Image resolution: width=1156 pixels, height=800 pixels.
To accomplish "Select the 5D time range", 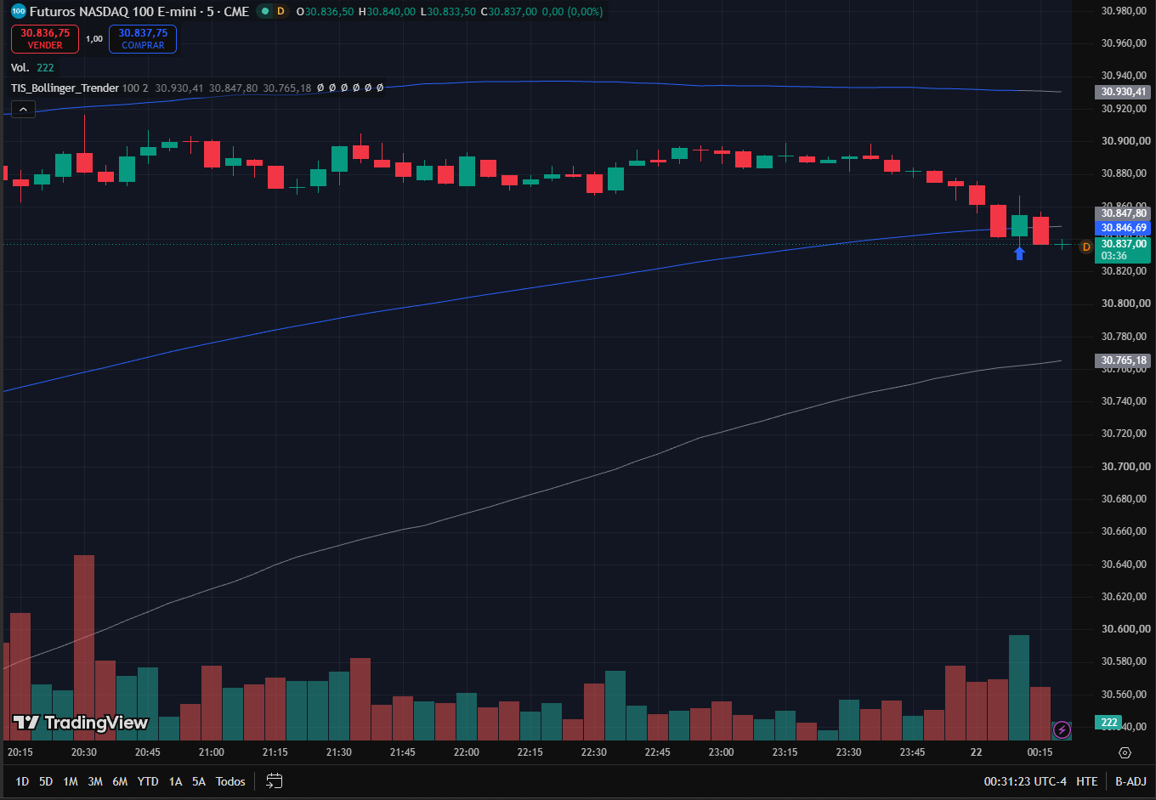I will pos(46,781).
